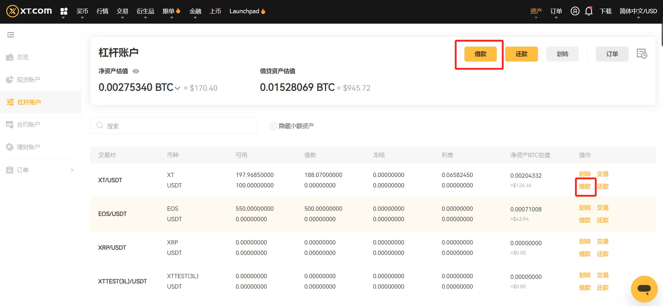Open the chat support bubble
Viewport: 663px width, 306px height.
644,289
